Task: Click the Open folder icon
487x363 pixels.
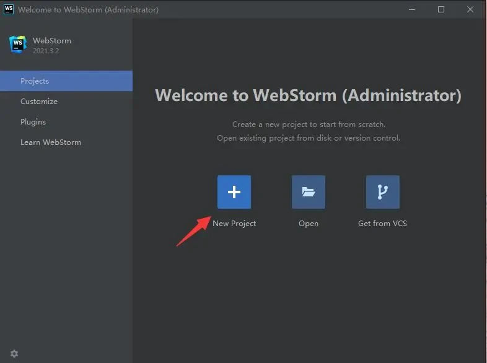Action: point(308,192)
